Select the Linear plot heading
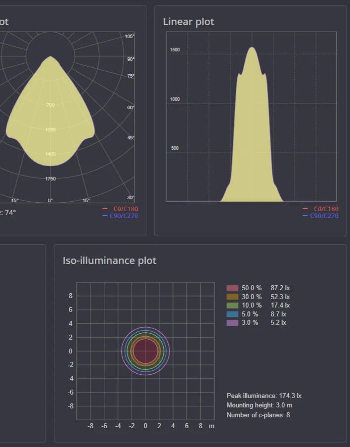Viewport: 350px width, 447px height. [188, 22]
